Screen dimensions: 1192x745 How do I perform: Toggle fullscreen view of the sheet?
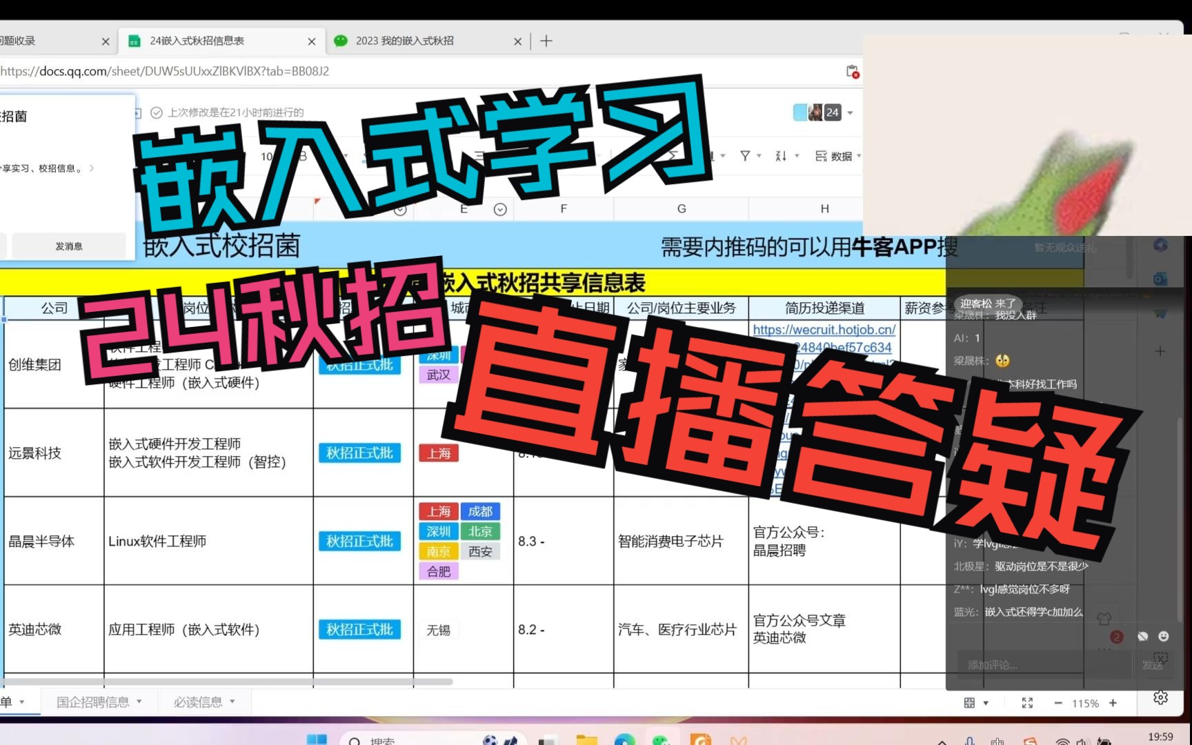1027,703
